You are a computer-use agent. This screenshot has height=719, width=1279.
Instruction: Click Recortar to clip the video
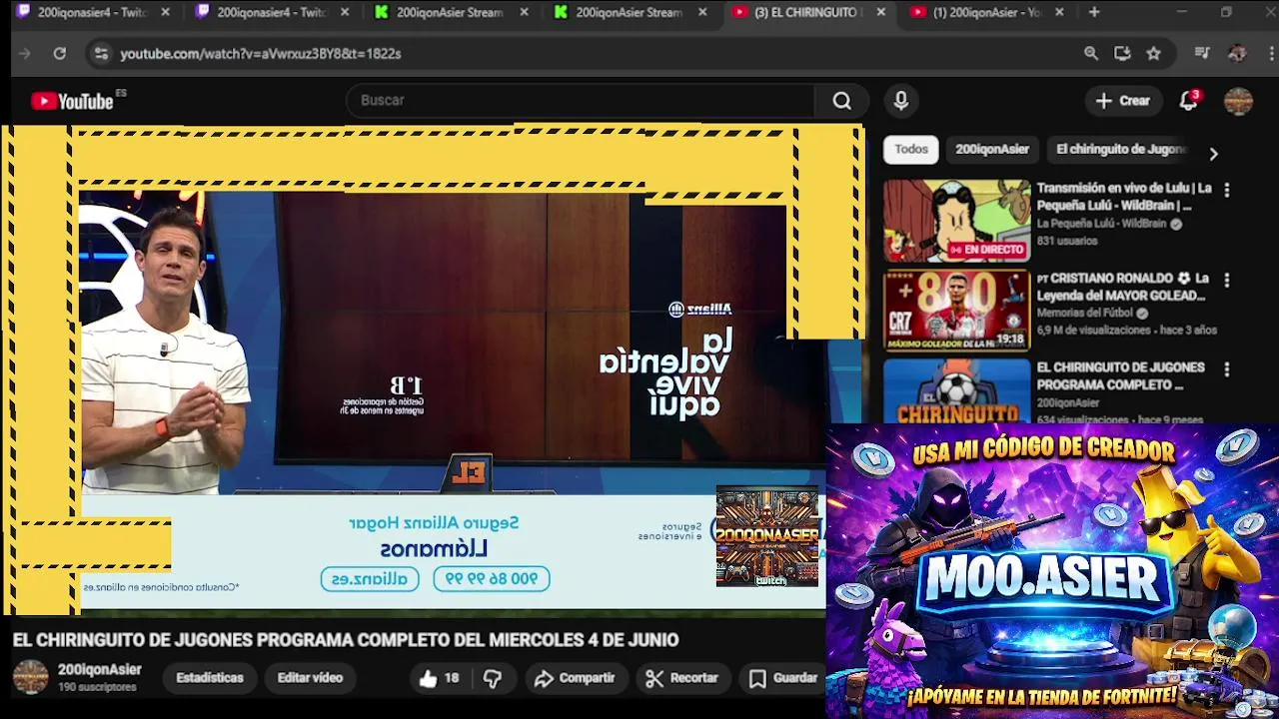(681, 678)
